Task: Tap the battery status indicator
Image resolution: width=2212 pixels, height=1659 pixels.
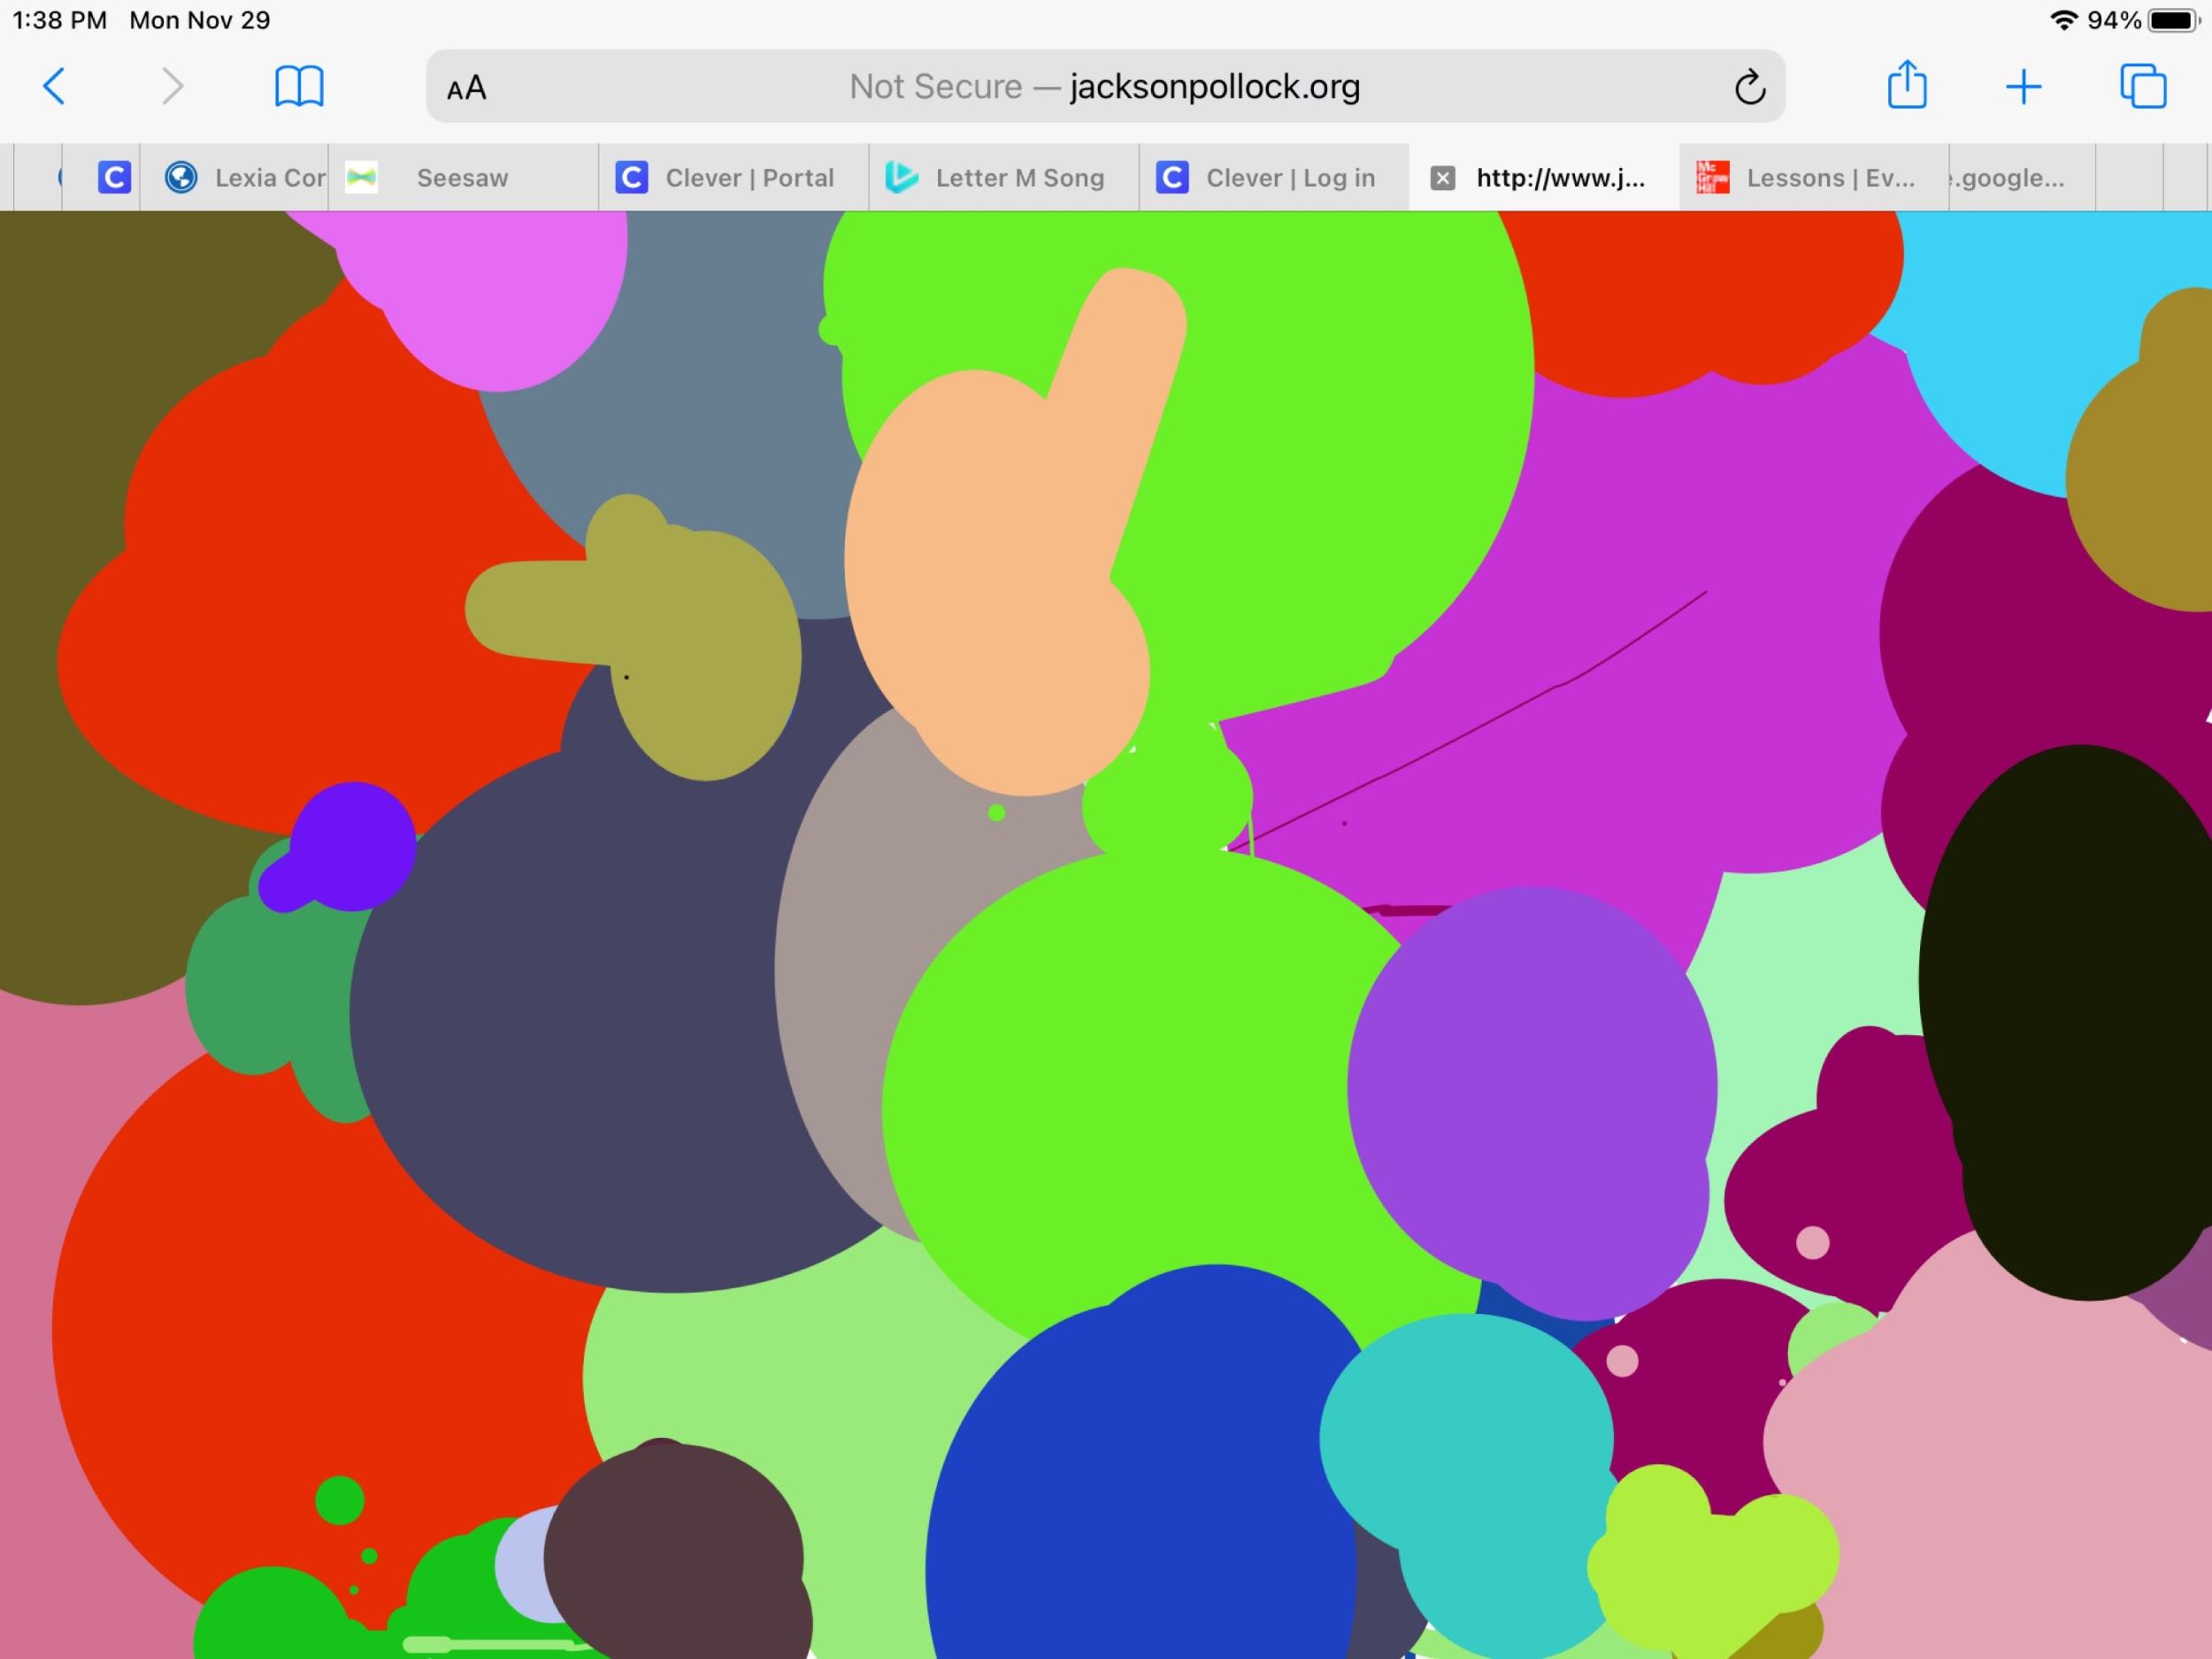Action: pyautogui.click(x=2172, y=20)
